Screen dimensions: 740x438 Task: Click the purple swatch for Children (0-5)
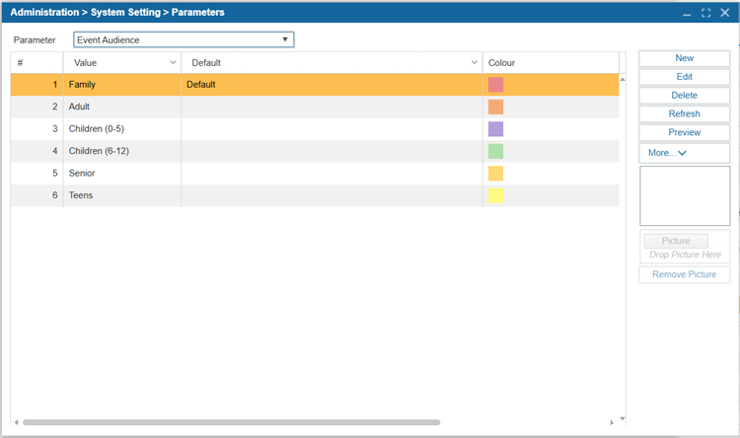(x=495, y=129)
